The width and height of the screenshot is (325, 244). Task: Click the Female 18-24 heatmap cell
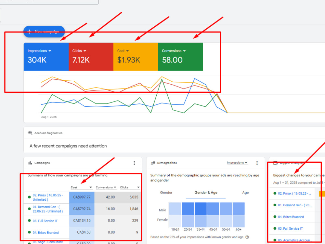pos(175,221)
